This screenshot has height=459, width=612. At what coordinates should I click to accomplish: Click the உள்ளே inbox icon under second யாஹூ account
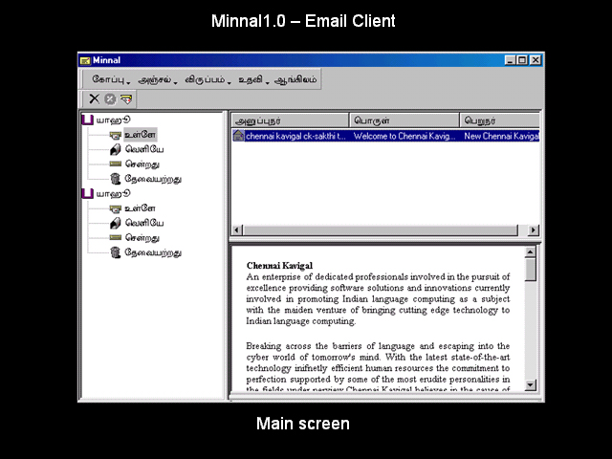click(x=115, y=208)
